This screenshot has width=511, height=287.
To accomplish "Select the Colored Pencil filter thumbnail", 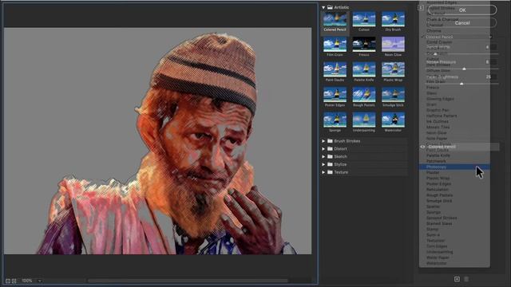I will (x=335, y=19).
